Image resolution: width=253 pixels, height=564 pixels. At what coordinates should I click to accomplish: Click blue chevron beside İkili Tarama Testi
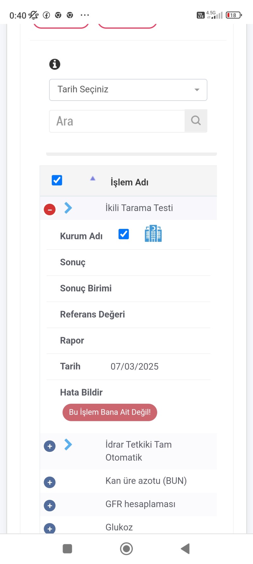click(x=68, y=208)
